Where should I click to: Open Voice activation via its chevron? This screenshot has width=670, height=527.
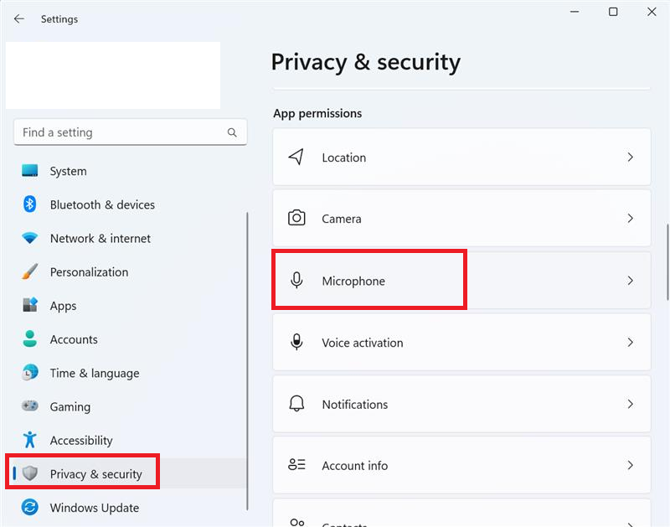pos(631,343)
